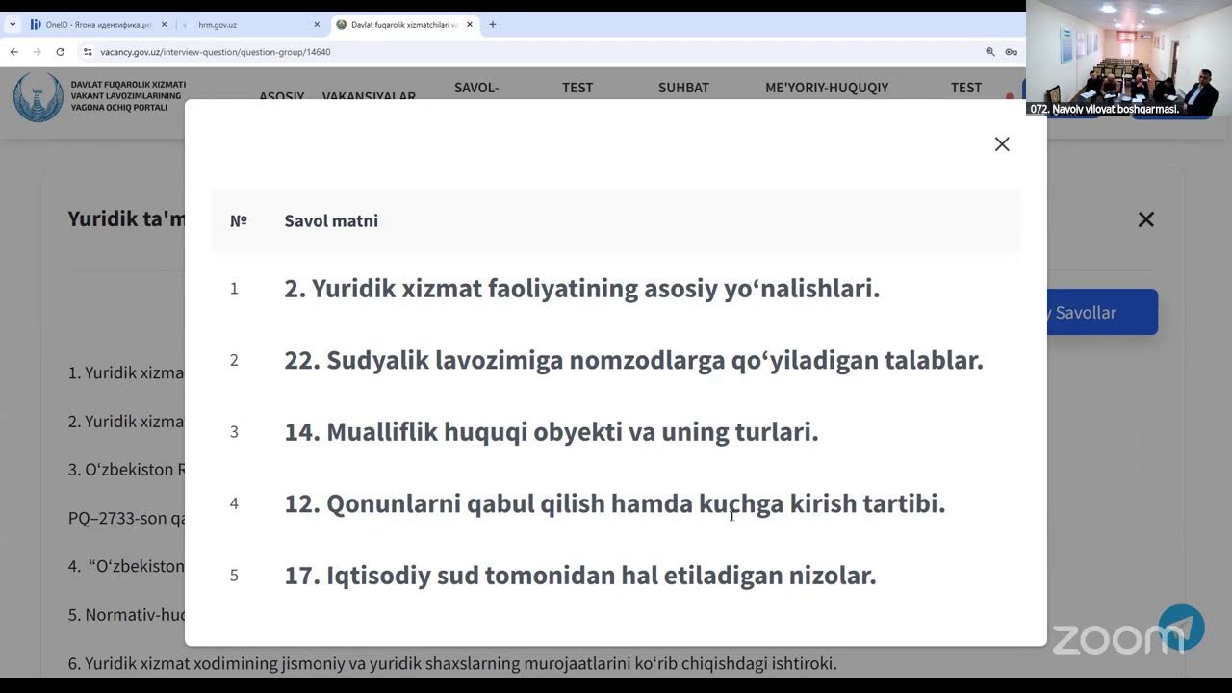Click row number 1 in the table
The image size is (1232, 693).
[x=234, y=288]
